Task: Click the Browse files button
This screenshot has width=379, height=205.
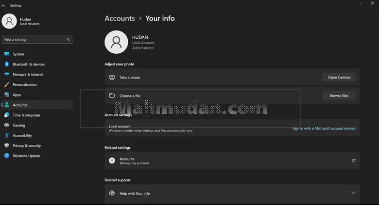Action: [x=339, y=95]
